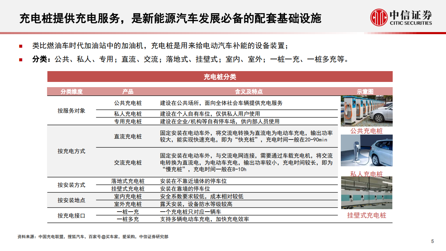Click the 专用充电桩 product cell
Viewport: 446px width, 251px height.
(x=128, y=122)
